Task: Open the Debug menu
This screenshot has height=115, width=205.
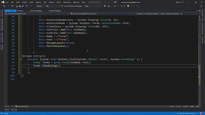Action: [x=38, y=2]
